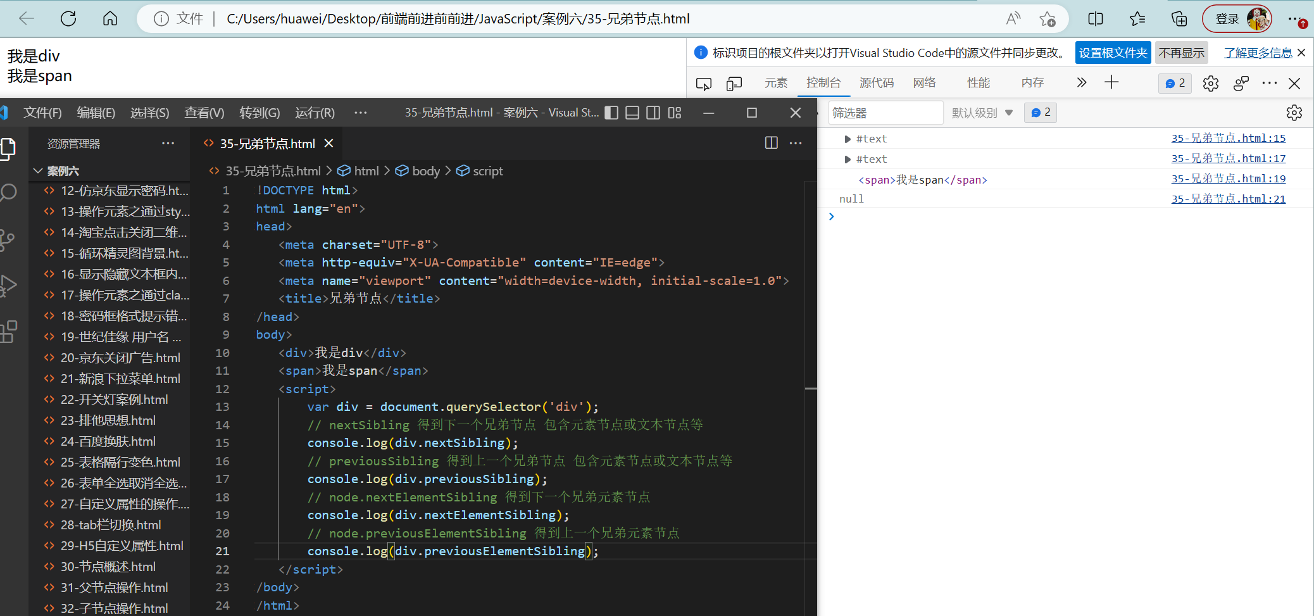Open VS Code Run and Debug view
This screenshot has width=1314, height=616.
point(8,286)
